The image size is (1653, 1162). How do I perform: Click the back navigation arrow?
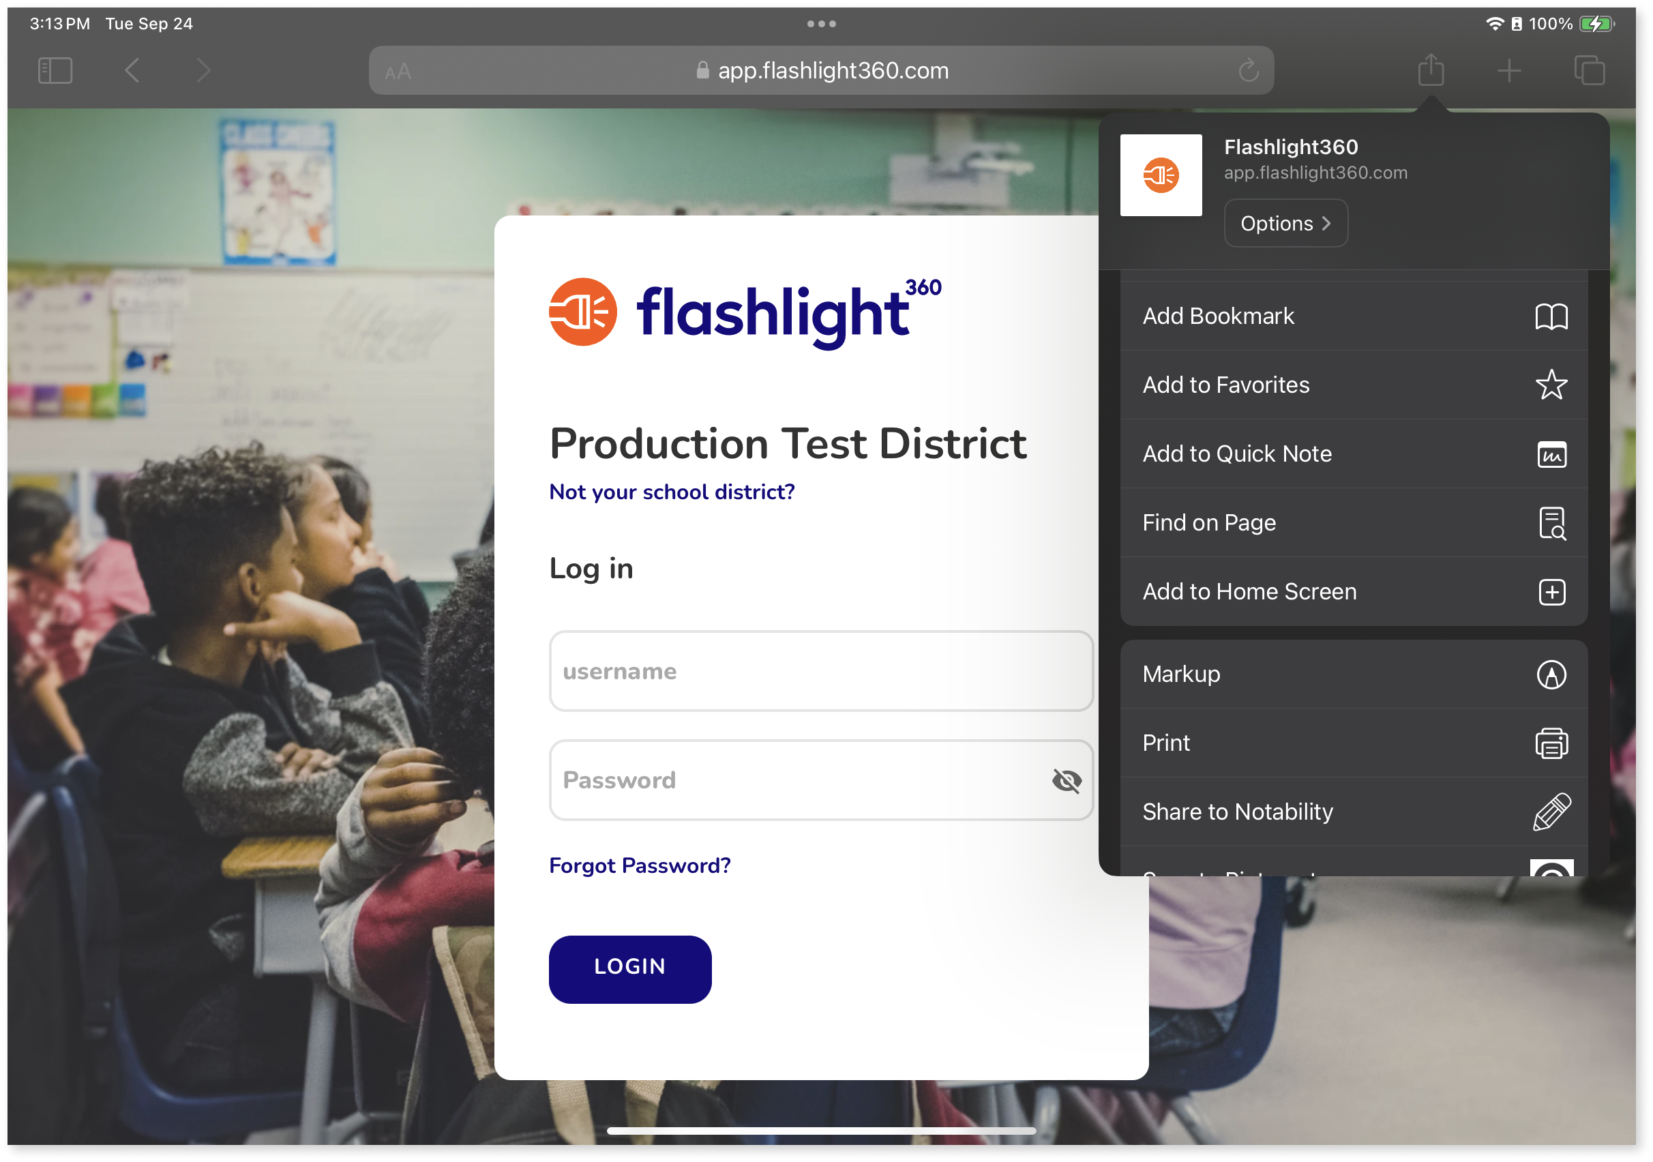(x=132, y=70)
